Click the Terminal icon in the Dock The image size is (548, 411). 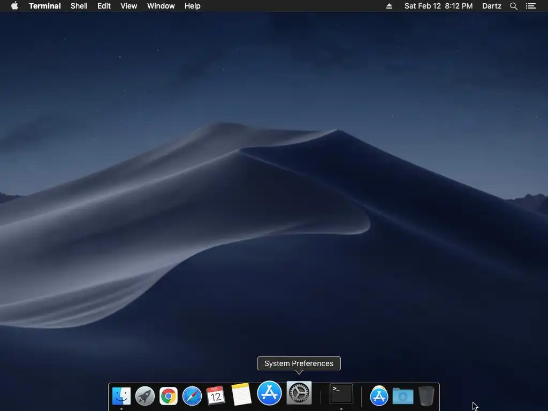click(x=341, y=394)
